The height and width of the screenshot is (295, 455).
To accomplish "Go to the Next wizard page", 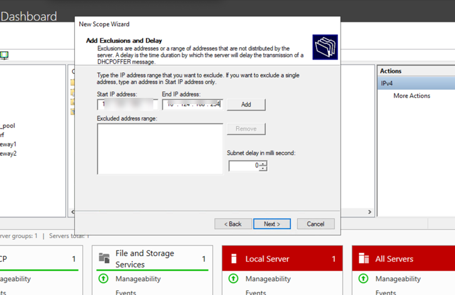I will click(x=271, y=224).
